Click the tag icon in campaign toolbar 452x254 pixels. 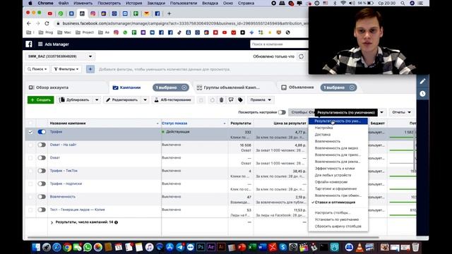[240, 100]
